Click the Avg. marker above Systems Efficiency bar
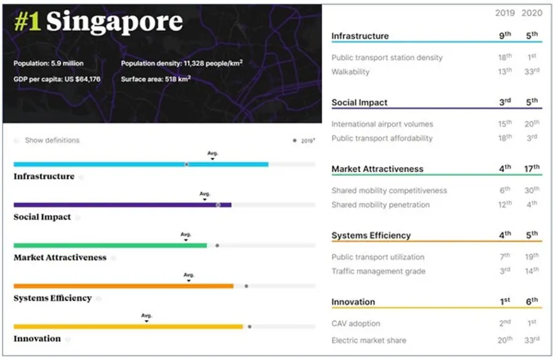Image resolution: width=553 pixels, height=359 pixels. (189, 277)
